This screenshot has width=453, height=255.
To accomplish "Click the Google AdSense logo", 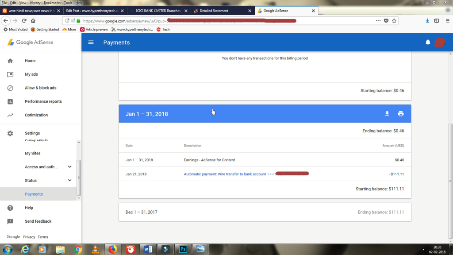I will [x=31, y=42].
